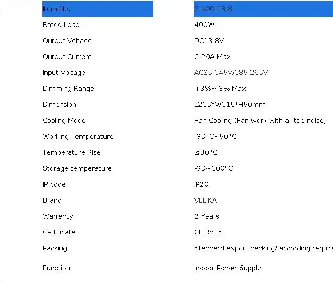Click the AC85-145V/185-265V input voltage value
This screenshot has width=333, height=281.
[x=231, y=73]
